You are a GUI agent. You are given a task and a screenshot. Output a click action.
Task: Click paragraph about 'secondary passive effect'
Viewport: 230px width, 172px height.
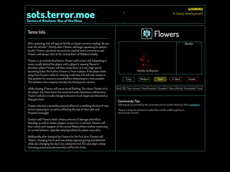pyautogui.click(x=68, y=110)
